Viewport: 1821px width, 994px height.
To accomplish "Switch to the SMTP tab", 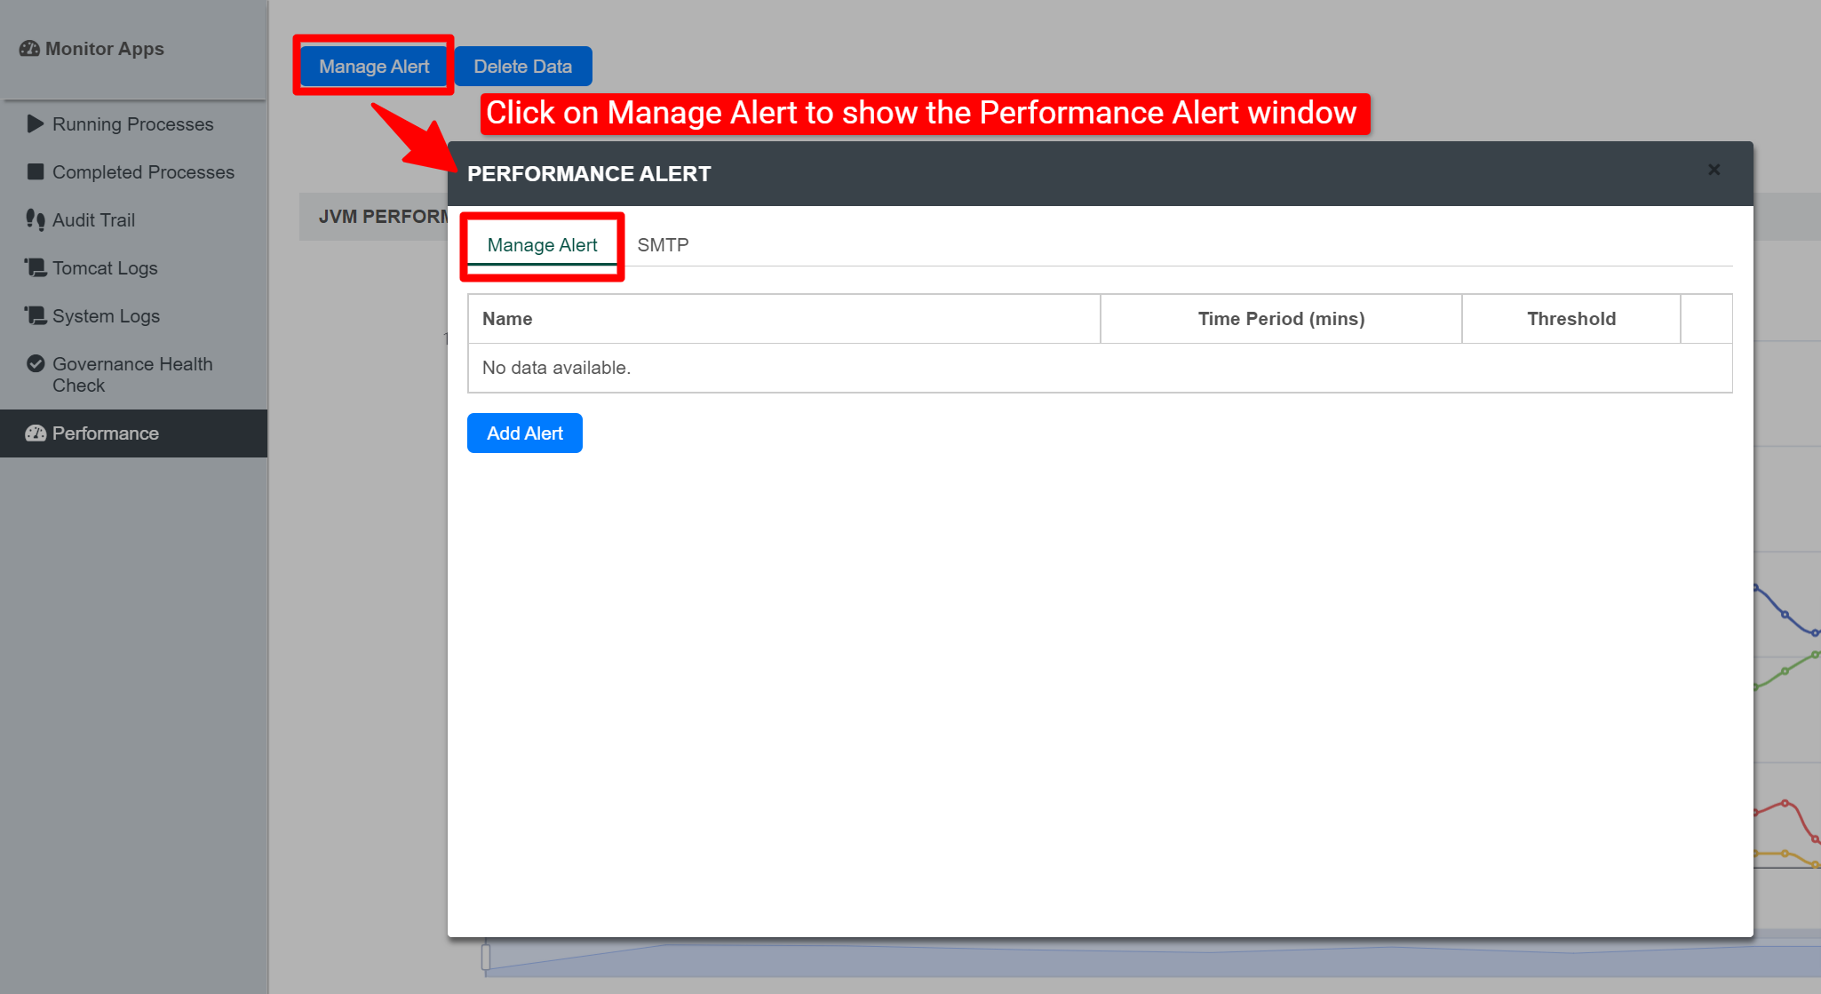I will [x=663, y=245].
